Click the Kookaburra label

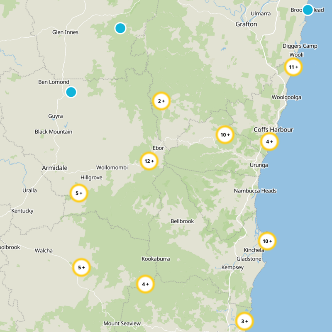coord(156,259)
